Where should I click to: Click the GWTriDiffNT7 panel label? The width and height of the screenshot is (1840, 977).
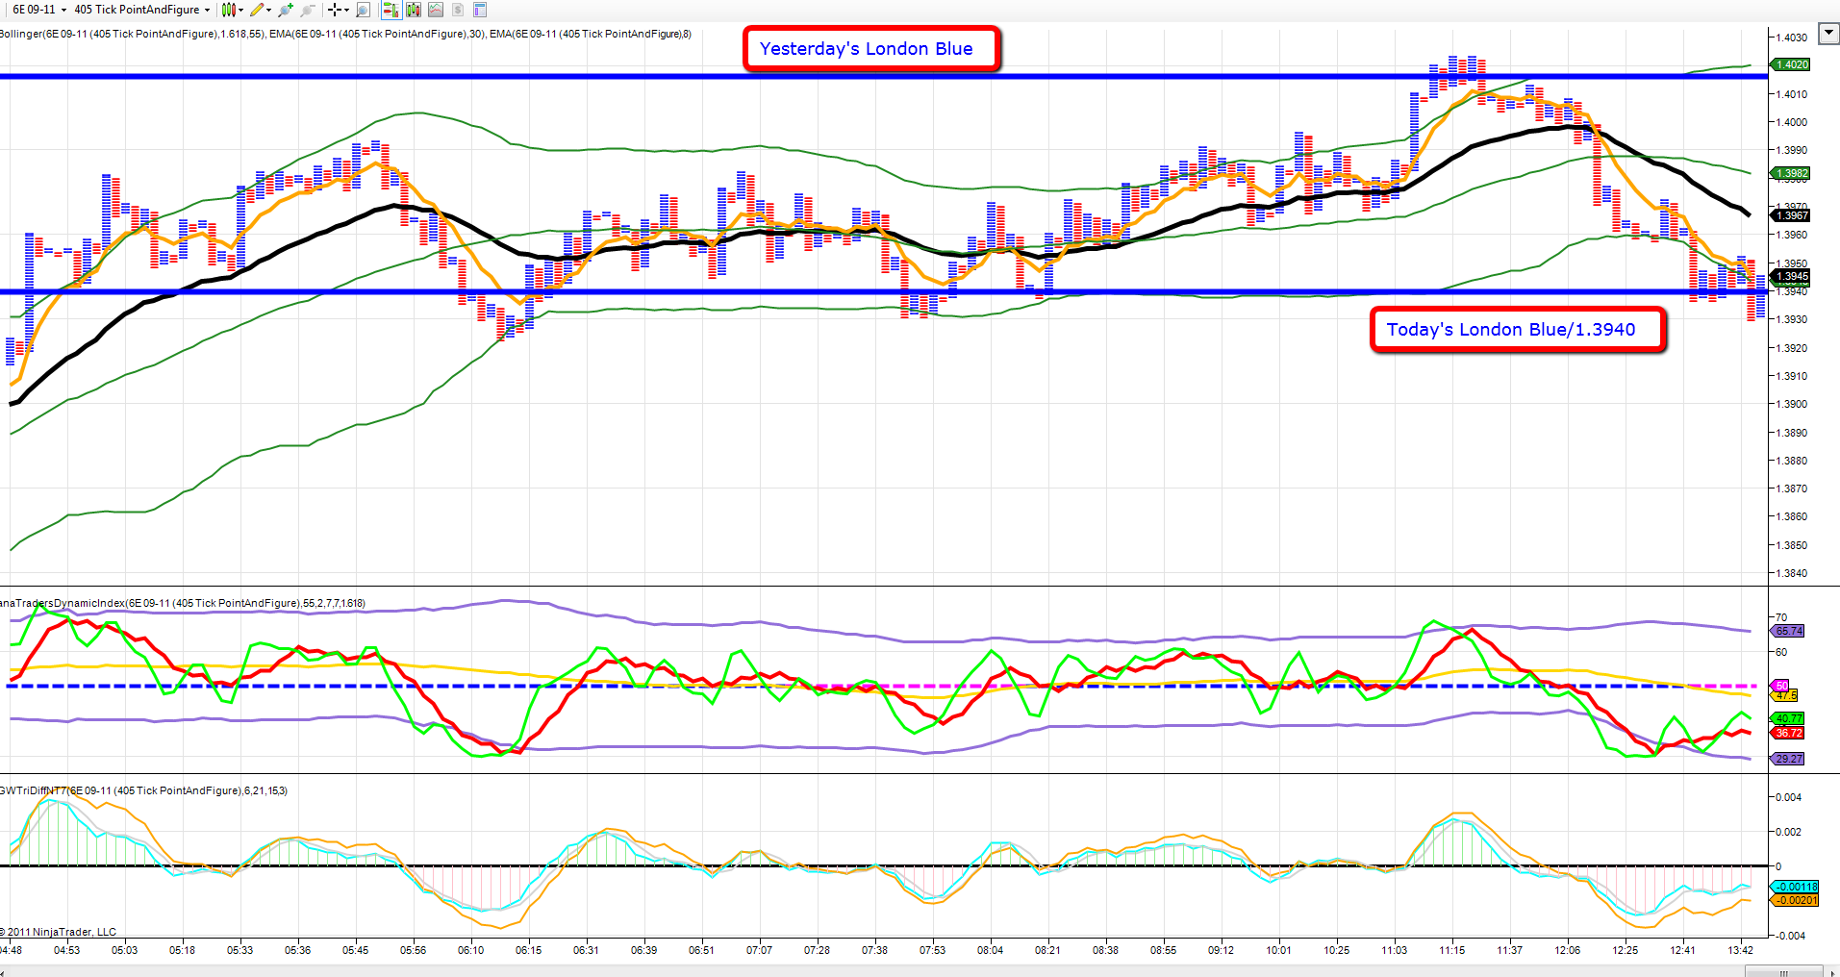pos(144,790)
